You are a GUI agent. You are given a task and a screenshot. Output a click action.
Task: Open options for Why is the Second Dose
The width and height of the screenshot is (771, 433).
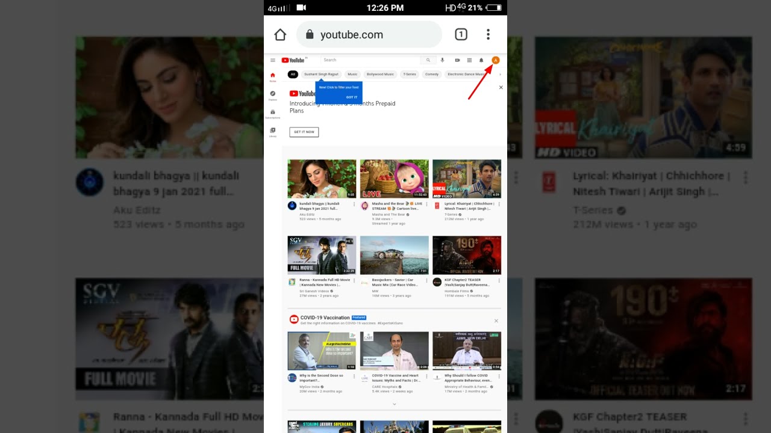(354, 376)
